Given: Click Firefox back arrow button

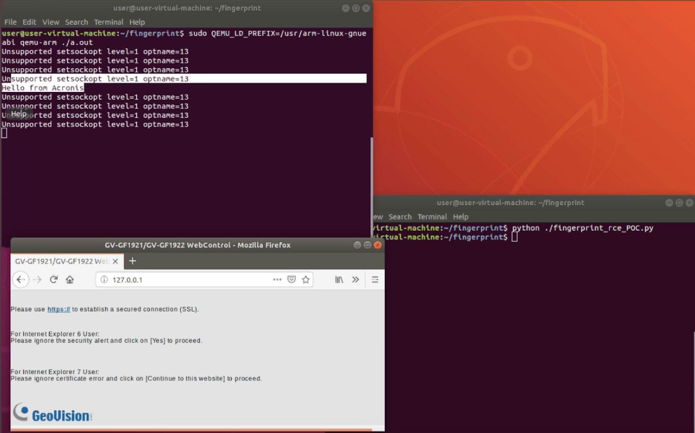Looking at the screenshot, I should pyautogui.click(x=20, y=280).
